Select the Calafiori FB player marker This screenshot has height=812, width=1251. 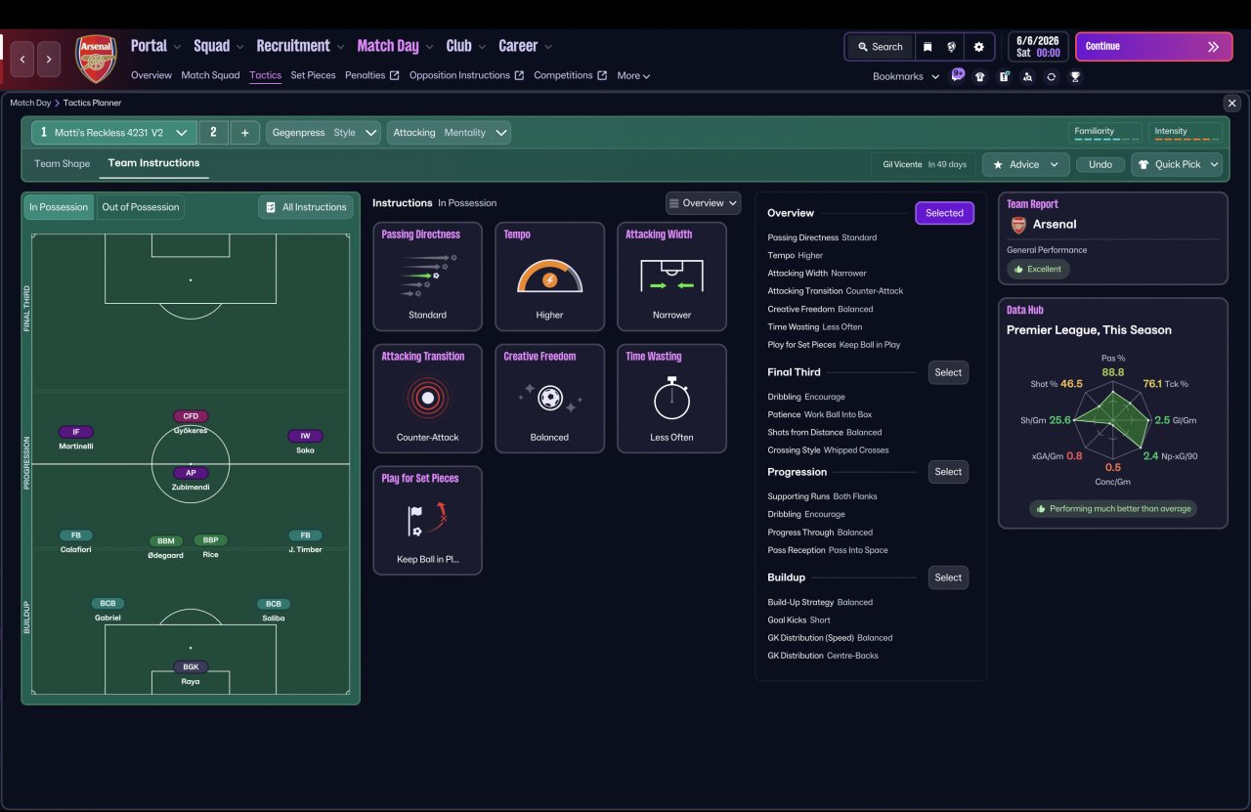click(x=75, y=541)
